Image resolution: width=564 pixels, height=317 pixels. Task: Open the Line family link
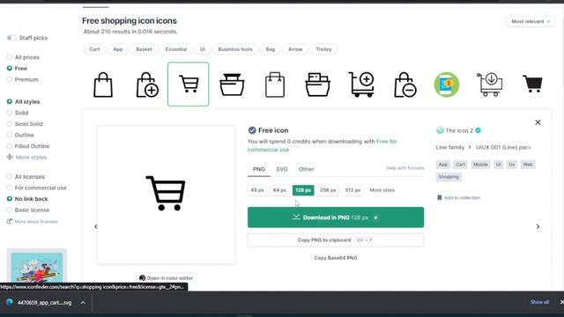click(x=450, y=147)
